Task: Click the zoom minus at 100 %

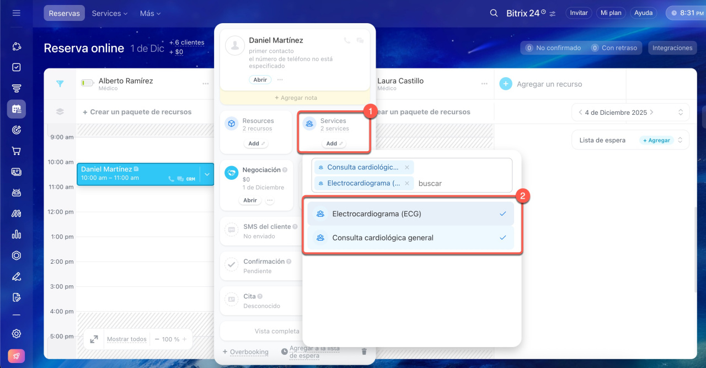Action: pyautogui.click(x=157, y=339)
